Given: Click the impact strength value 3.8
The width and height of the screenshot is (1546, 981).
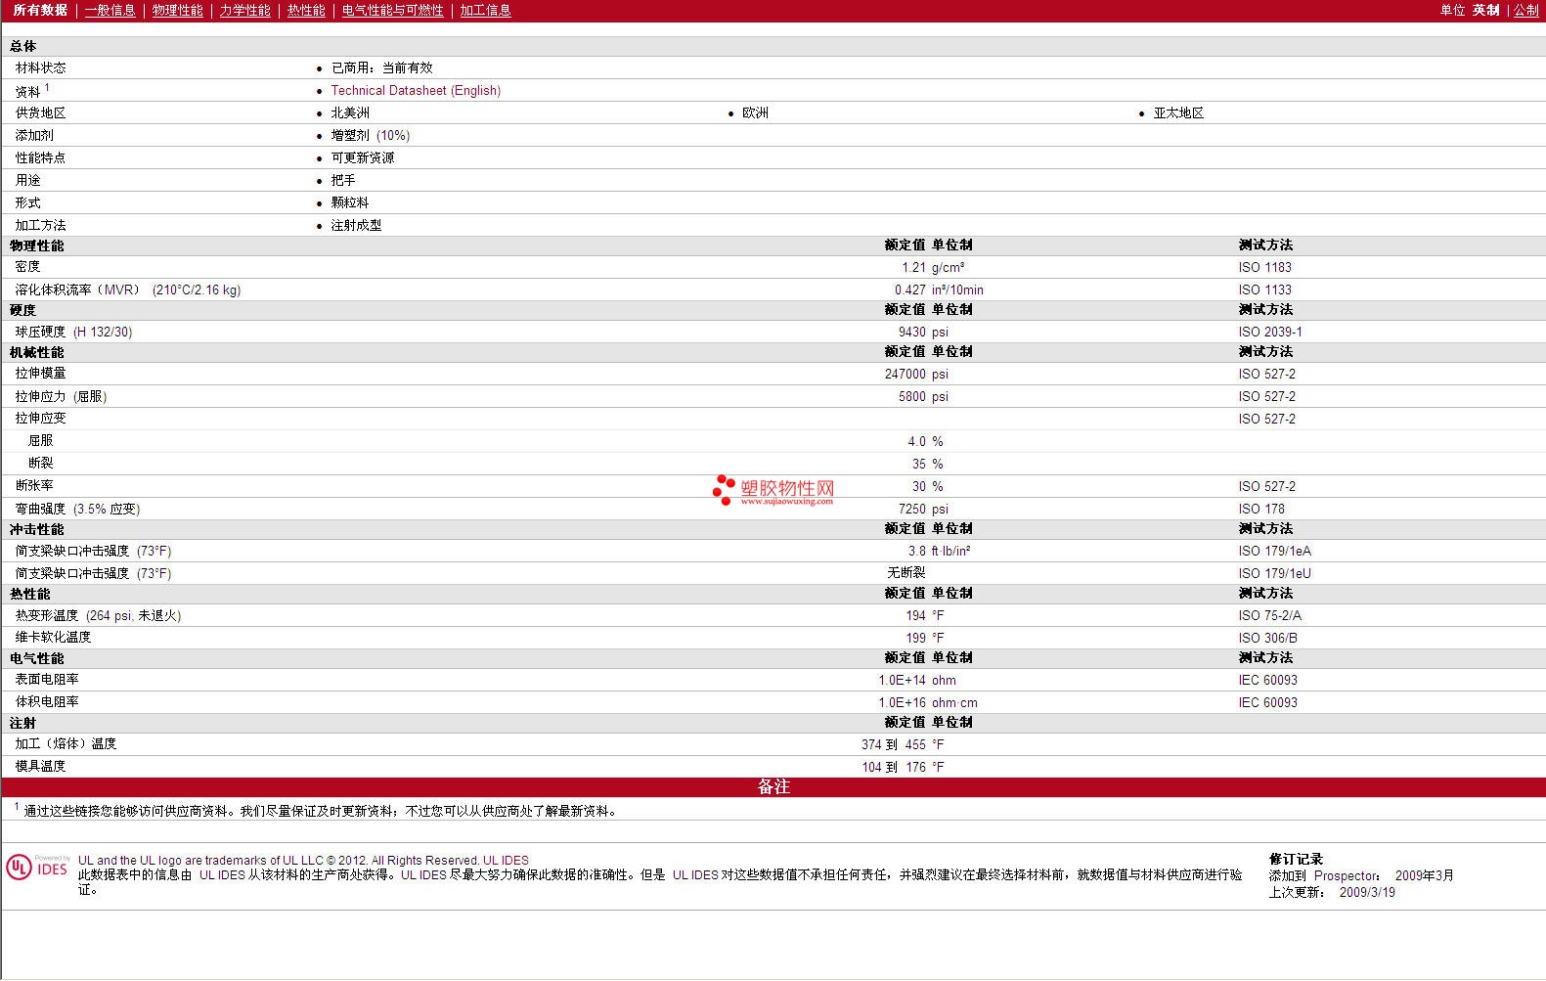Looking at the screenshot, I should (x=916, y=551).
